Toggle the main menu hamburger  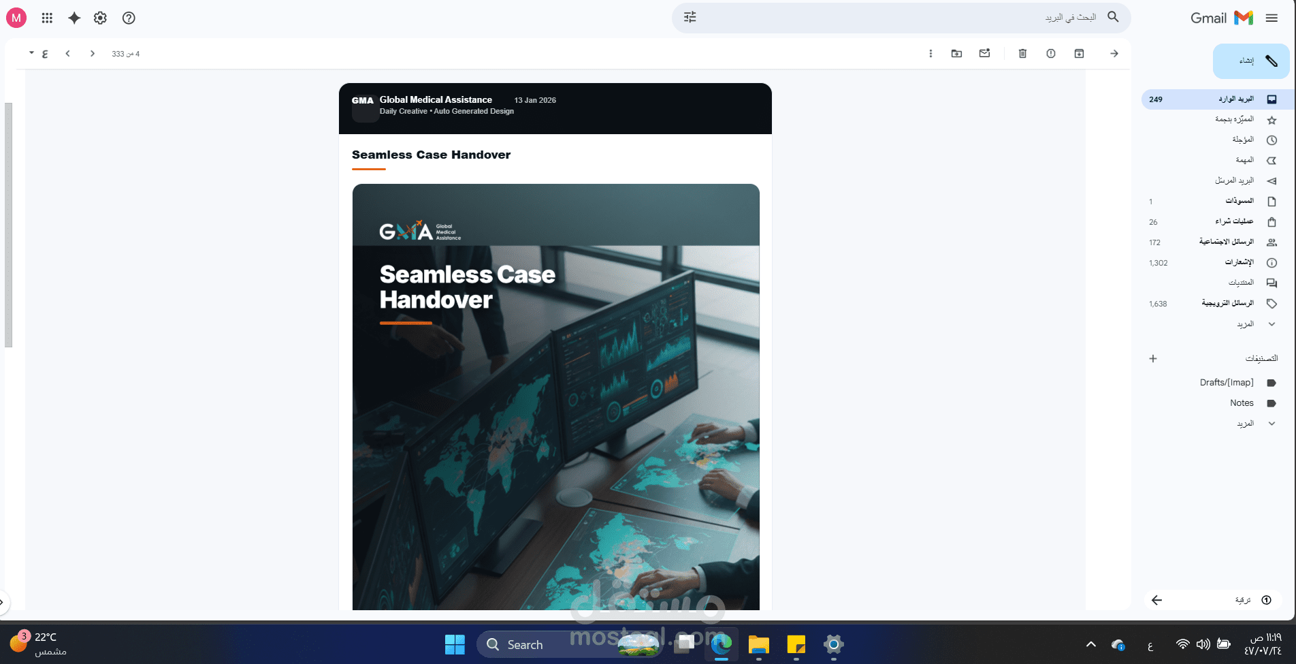(1271, 18)
